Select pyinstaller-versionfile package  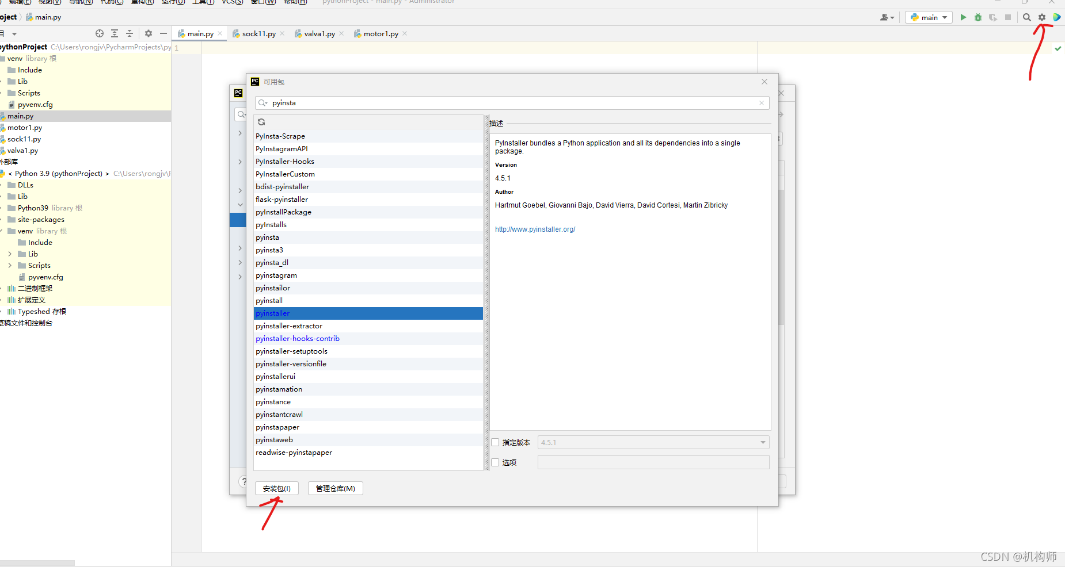pos(368,364)
